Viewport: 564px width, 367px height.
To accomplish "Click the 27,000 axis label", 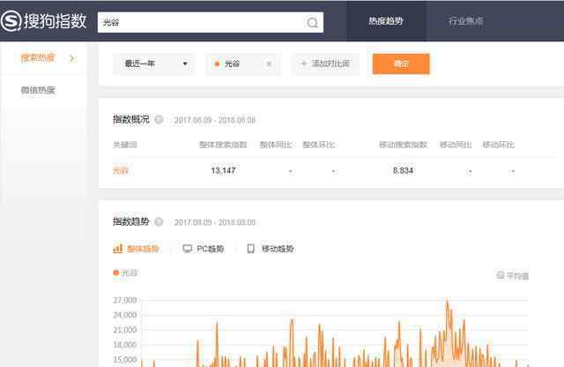I will (x=125, y=300).
